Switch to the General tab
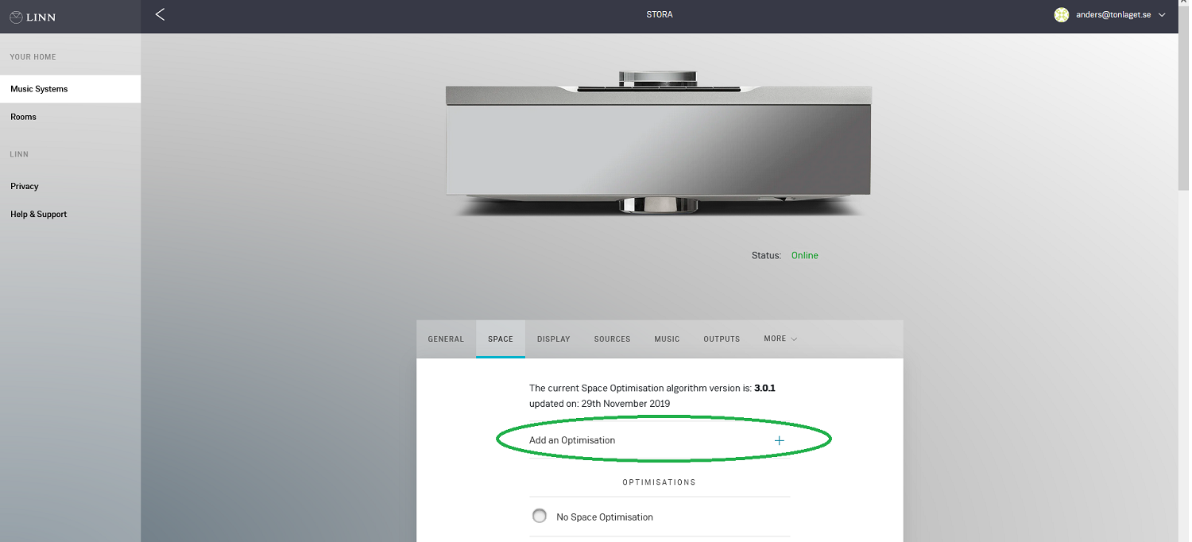The width and height of the screenshot is (1192, 542). tap(446, 339)
